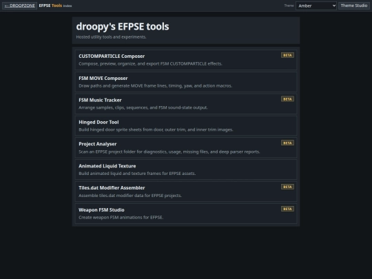Click 'Hosted utility tools and experiments.' text
372x279 pixels.
[112, 37]
